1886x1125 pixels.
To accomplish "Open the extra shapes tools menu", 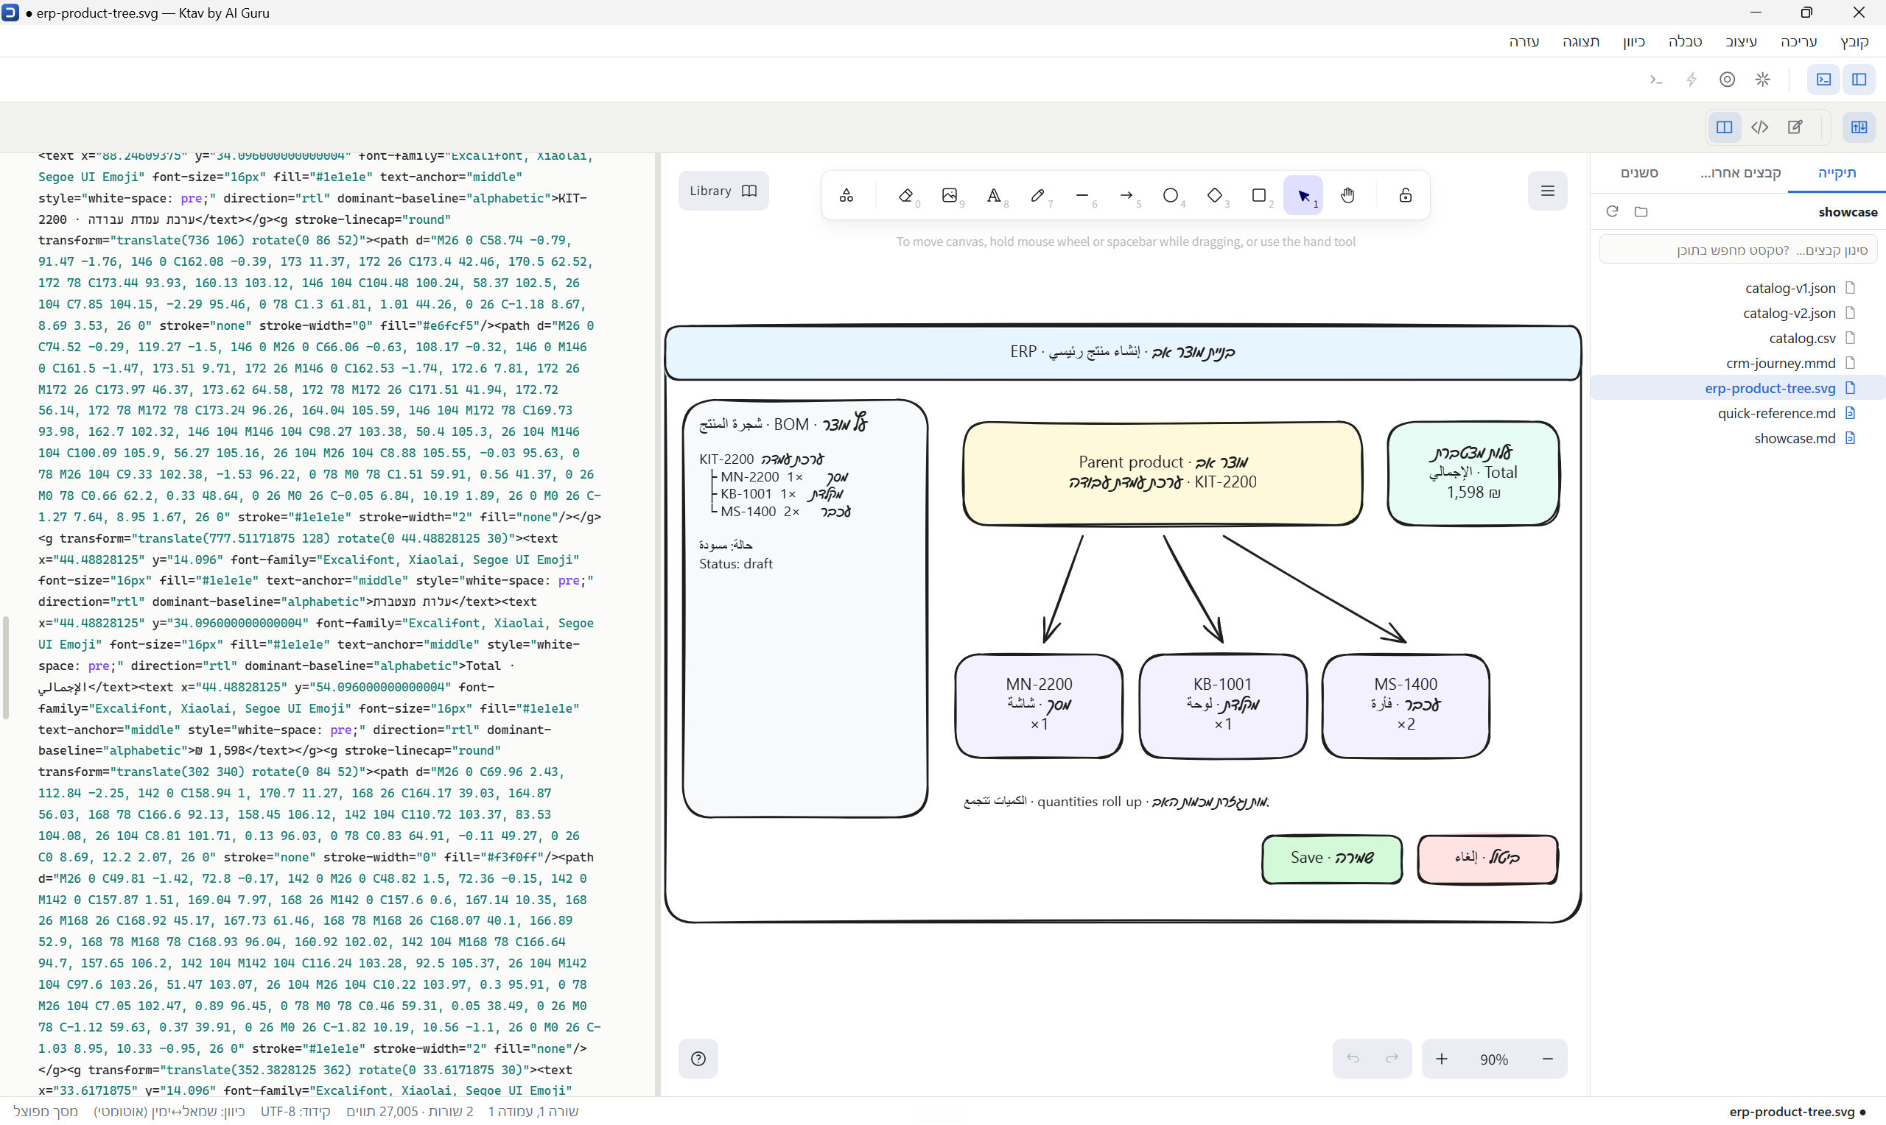I will (846, 196).
